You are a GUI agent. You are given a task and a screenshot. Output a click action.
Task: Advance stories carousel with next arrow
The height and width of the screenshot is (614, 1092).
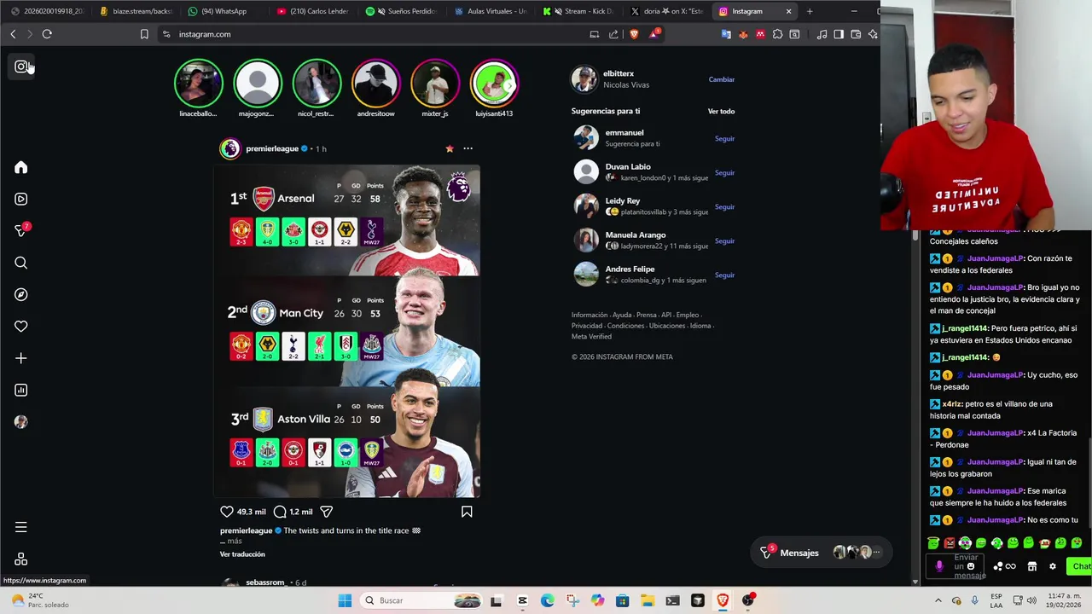point(509,85)
